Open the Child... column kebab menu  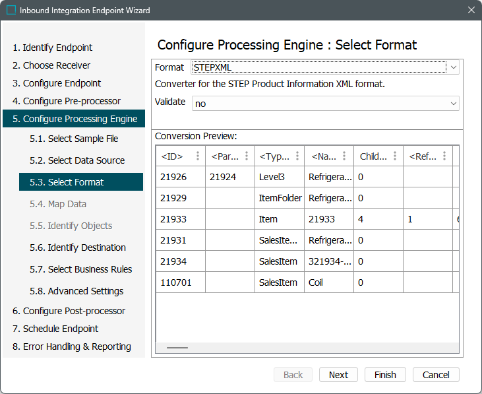[x=394, y=156]
